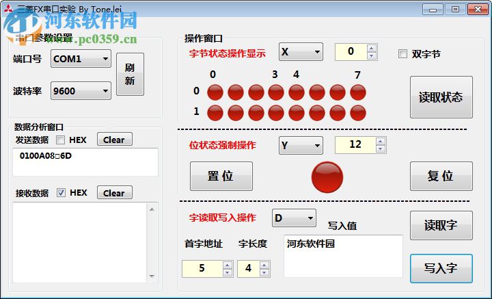
Task: Click the sixth LED indicator in row 0
Action: pos(317,92)
